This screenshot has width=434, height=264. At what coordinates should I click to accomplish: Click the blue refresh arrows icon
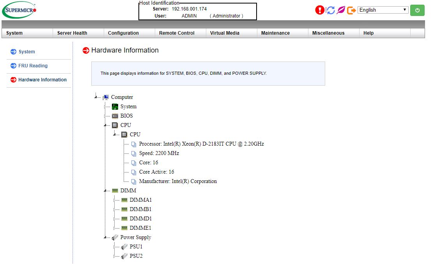pyautogui.click(x=331, y=10)
